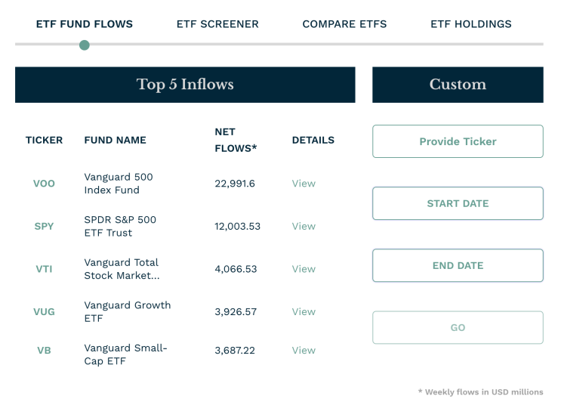View details for Vanguard Total Stock Market

click(304, 269)
